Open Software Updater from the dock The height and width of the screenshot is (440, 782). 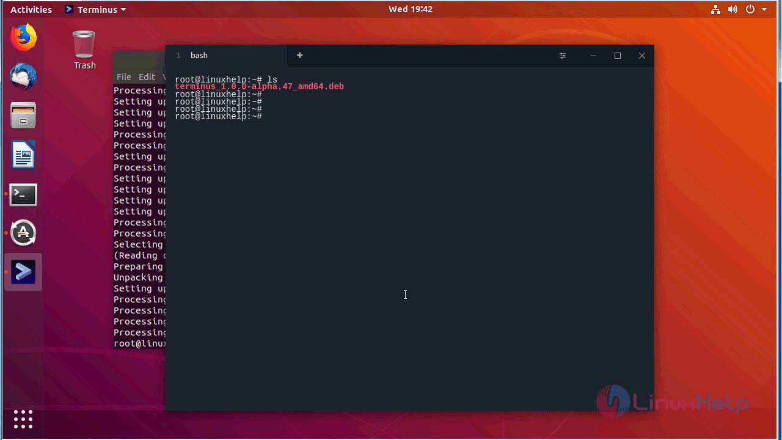[x=23, y=233]
